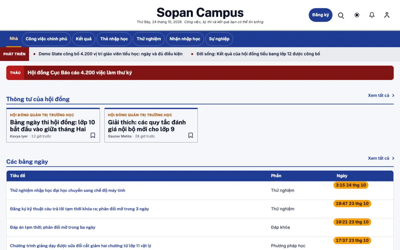Open the red banner 'Hội đồng Cục Báo cáo 4.200 việc làm thư ký'

[200, 73]
